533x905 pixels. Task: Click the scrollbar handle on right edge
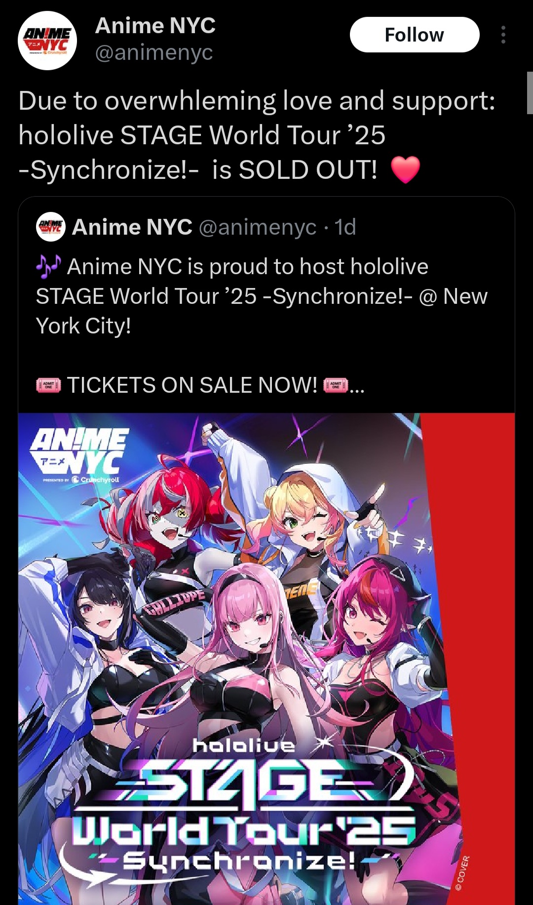(x=530, y=93)
